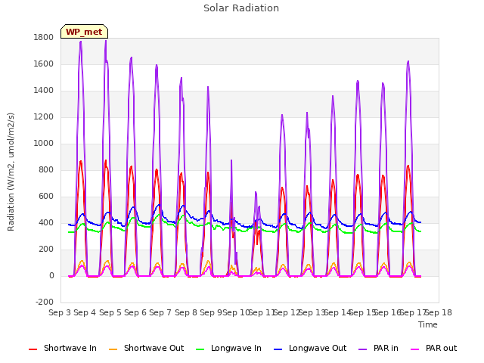
Task: Click the 1000 y-axis tick label
Action: point(44,144)
